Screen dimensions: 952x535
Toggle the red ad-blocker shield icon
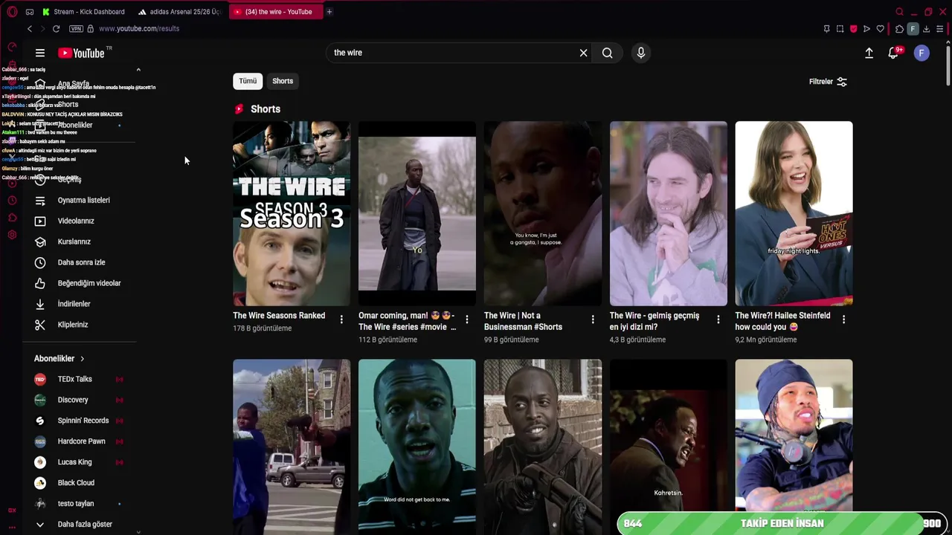click(853, 29)
